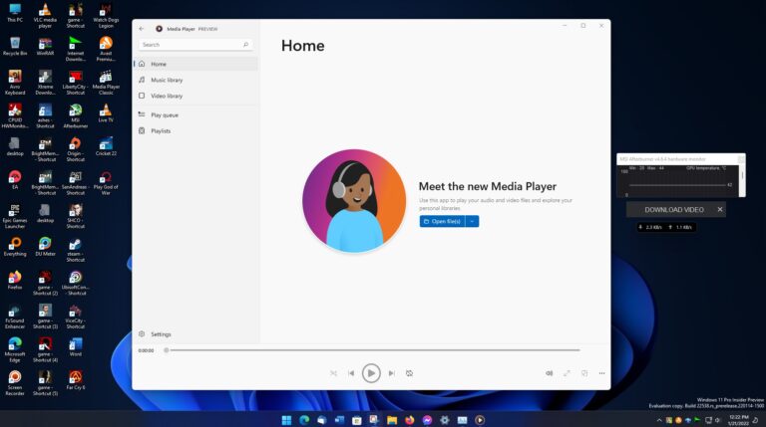
Task: Select the Screen Recorder desktop icon
Action: 15,382
